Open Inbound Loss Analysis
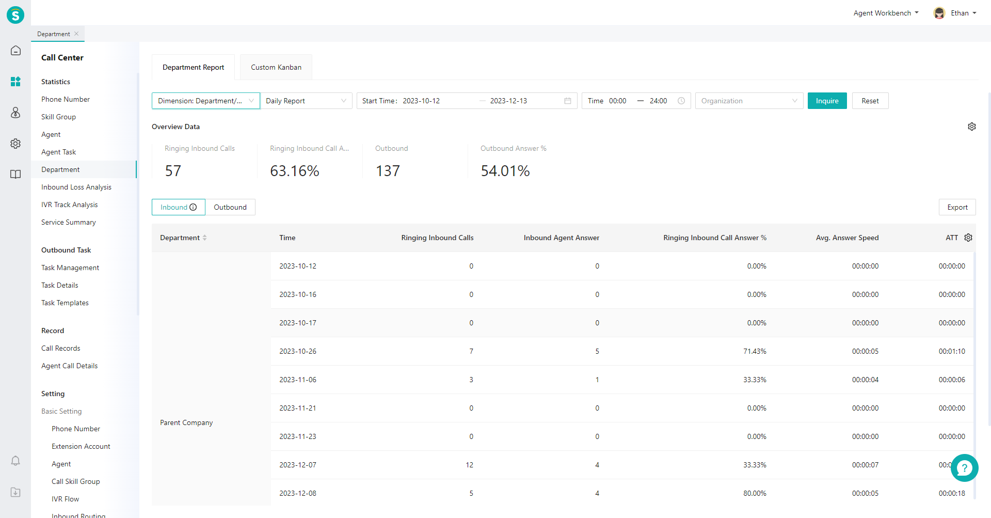 click(x=76, y=187)
